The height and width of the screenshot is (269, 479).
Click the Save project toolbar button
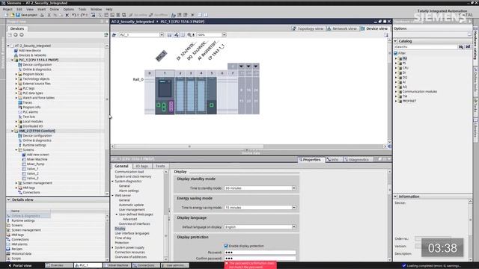[26, 15]
